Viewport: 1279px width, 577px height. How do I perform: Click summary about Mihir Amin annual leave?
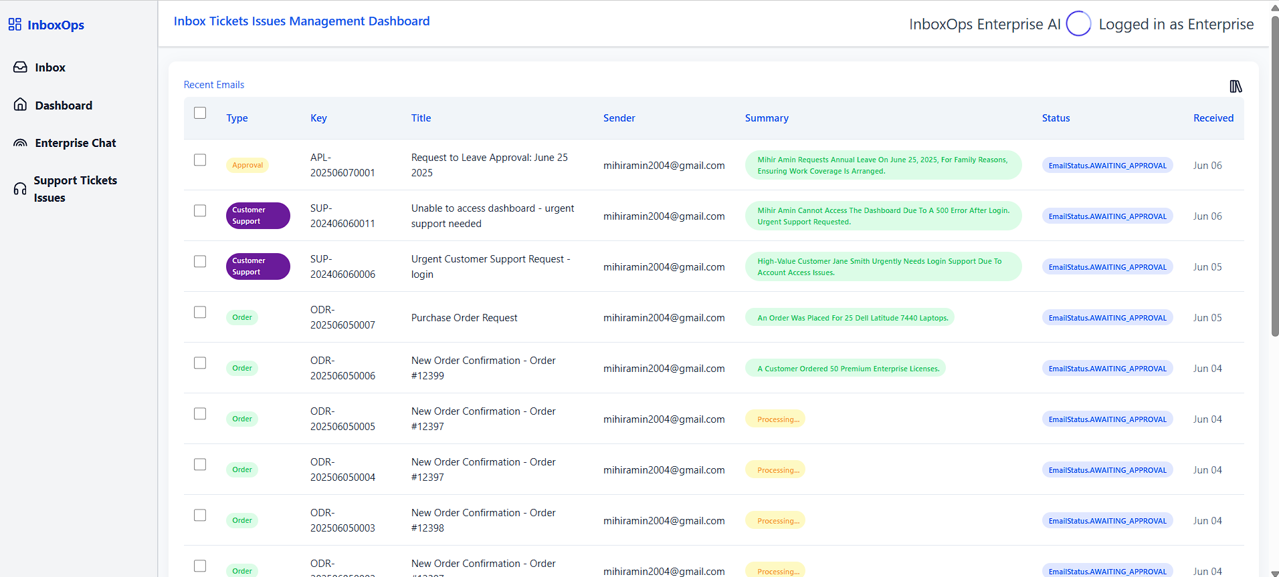click(883, 165)
